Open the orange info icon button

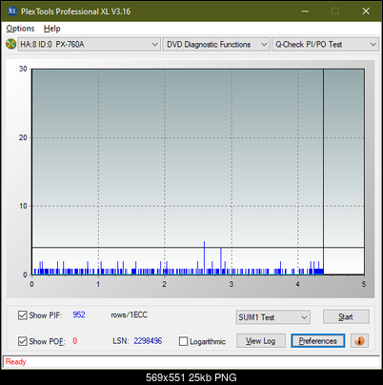(359, 341)
